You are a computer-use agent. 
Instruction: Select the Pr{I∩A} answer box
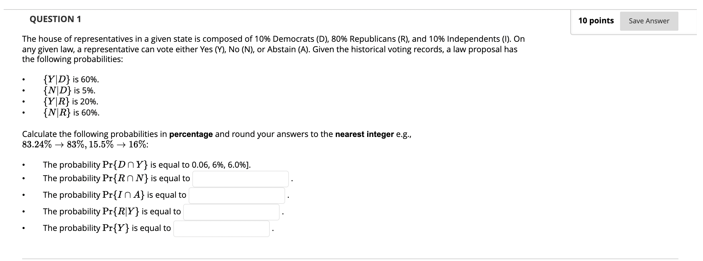(237, 196)
